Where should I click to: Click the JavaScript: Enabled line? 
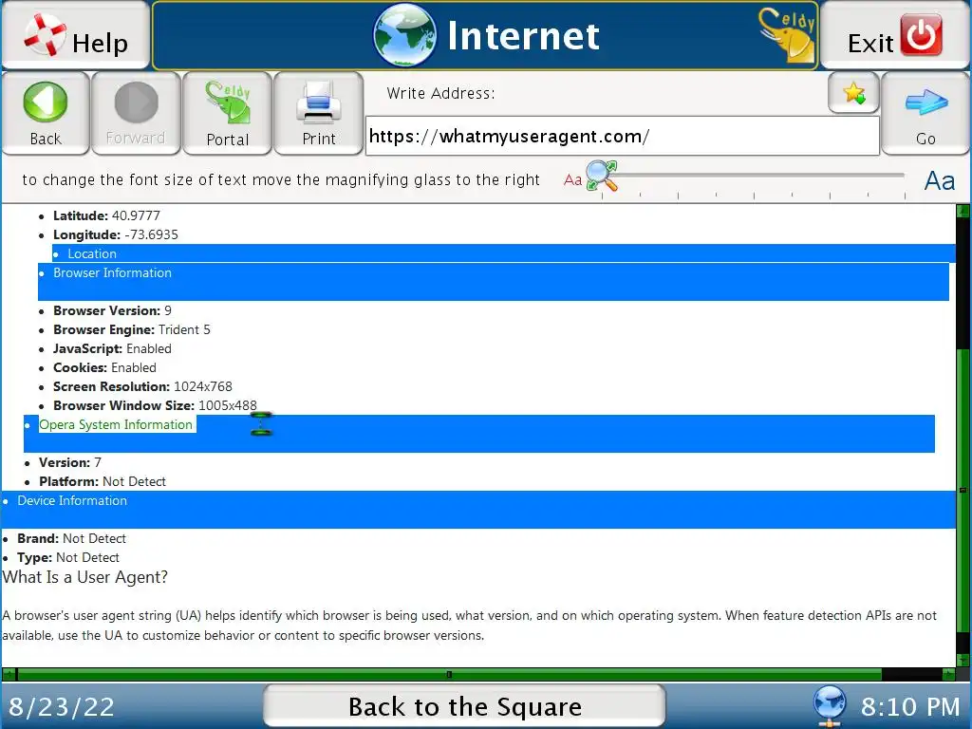click(x=112, y=349)
